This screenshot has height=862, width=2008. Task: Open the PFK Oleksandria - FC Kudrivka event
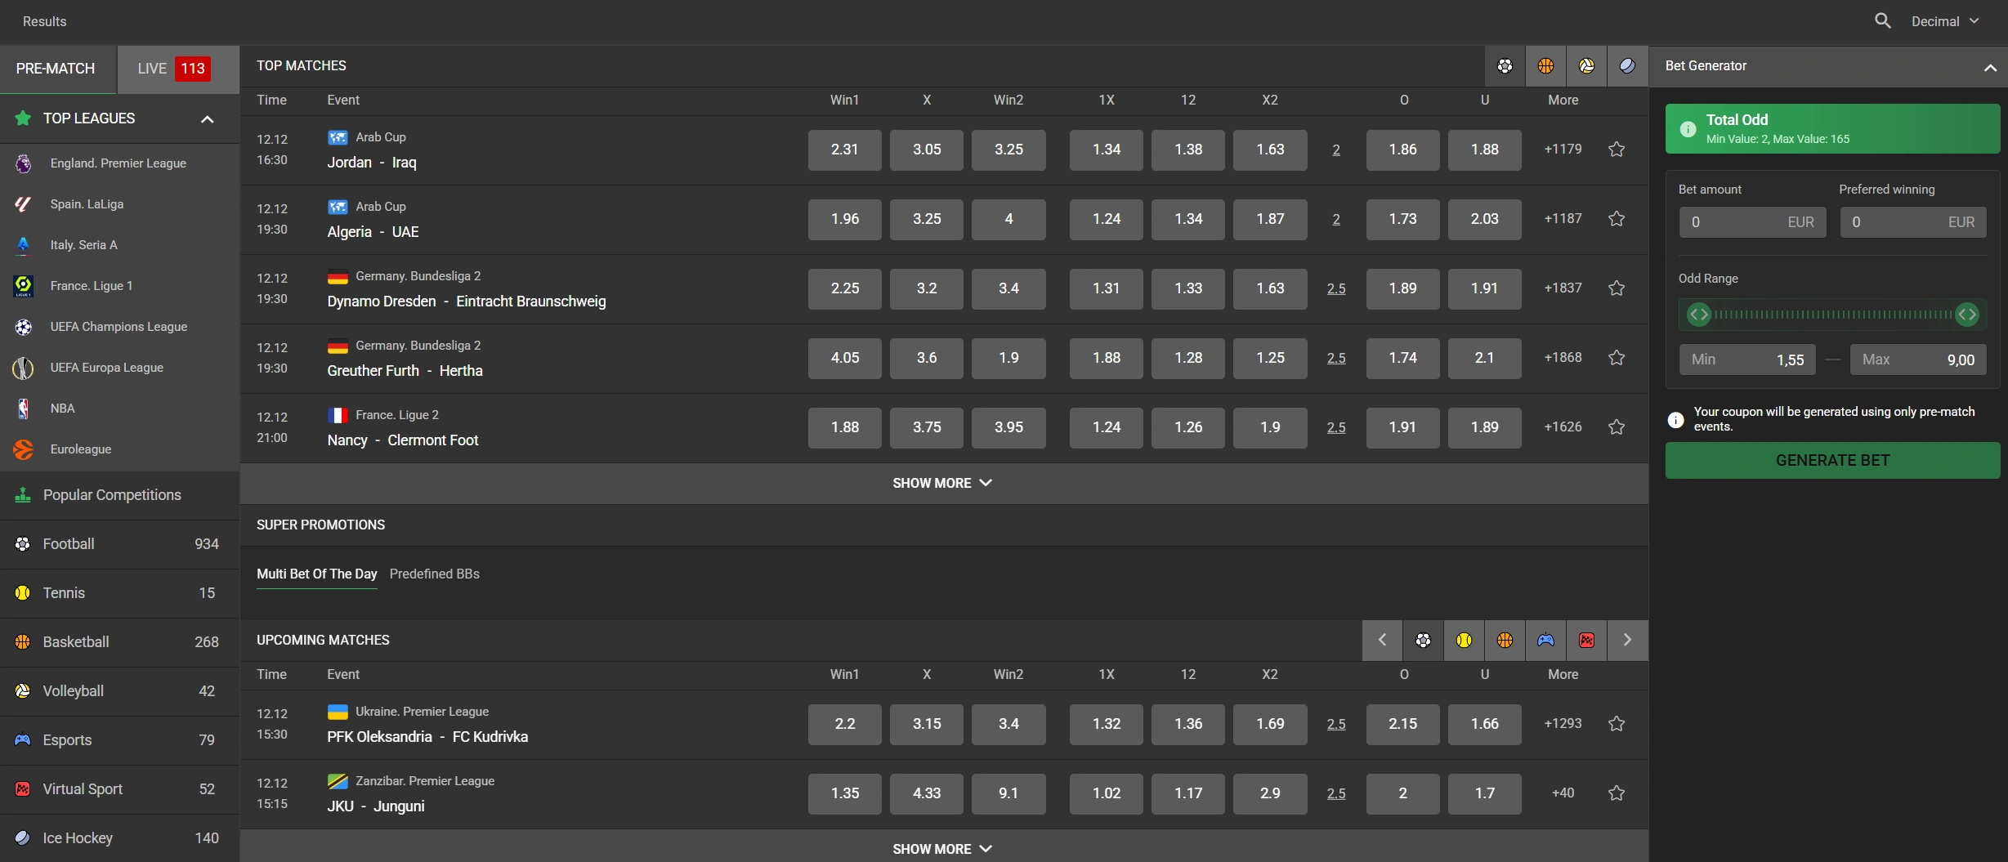[x=427, y=738]
